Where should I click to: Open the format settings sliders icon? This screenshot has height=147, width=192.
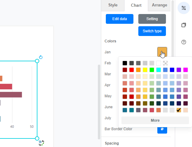(184, 8)
